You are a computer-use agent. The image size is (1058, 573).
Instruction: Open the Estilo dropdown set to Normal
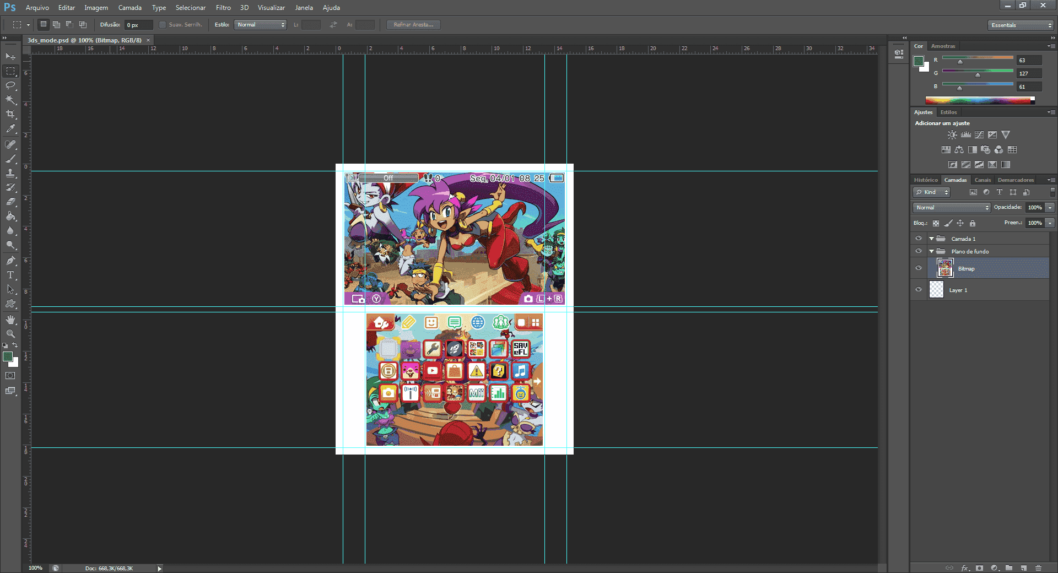point(261,25)
